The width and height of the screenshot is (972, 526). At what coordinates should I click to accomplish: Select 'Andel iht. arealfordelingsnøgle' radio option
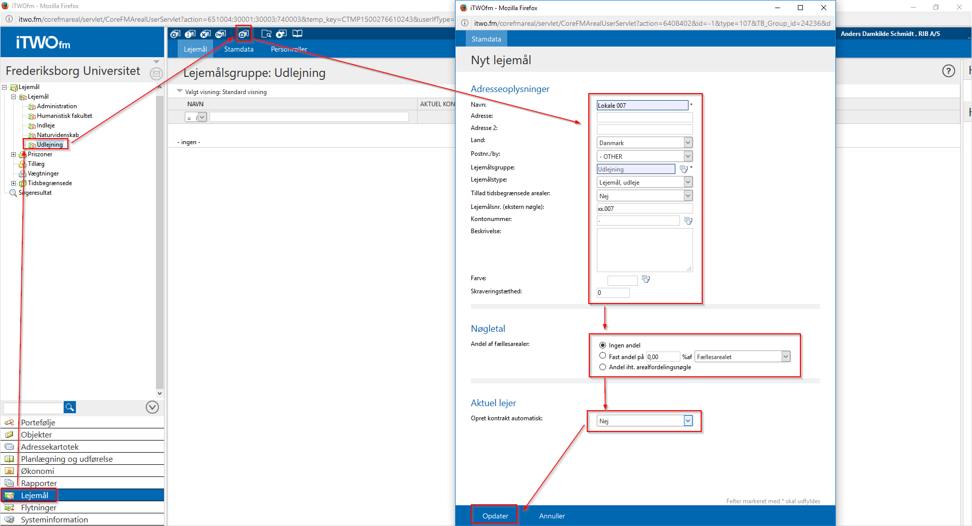tap(602, 367)
